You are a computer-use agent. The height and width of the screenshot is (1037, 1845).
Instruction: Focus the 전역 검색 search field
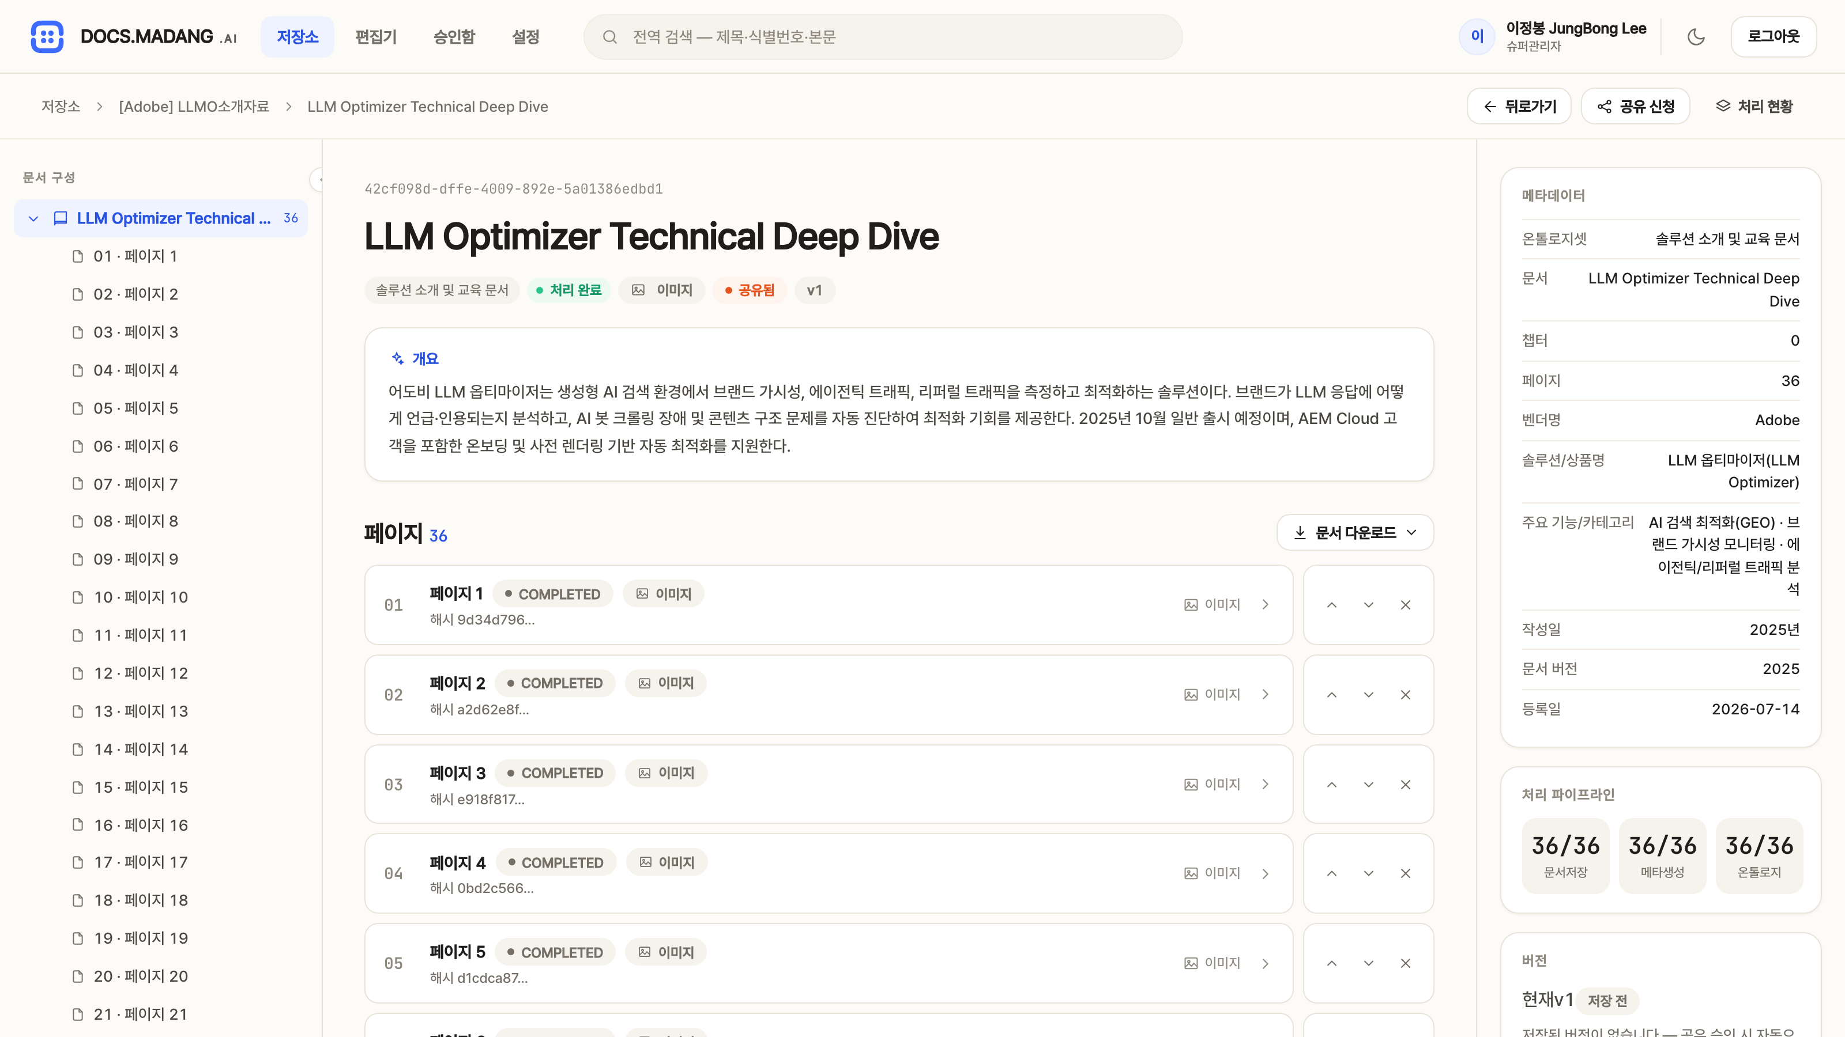882,36
